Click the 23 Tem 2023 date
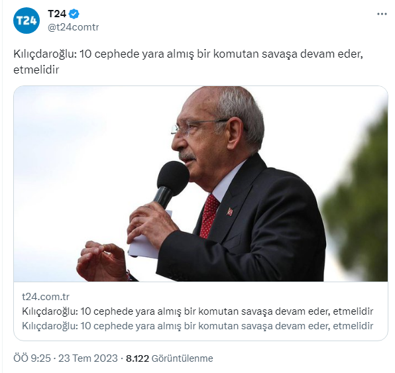The image size is (395, 373). (x=88, y=358)
